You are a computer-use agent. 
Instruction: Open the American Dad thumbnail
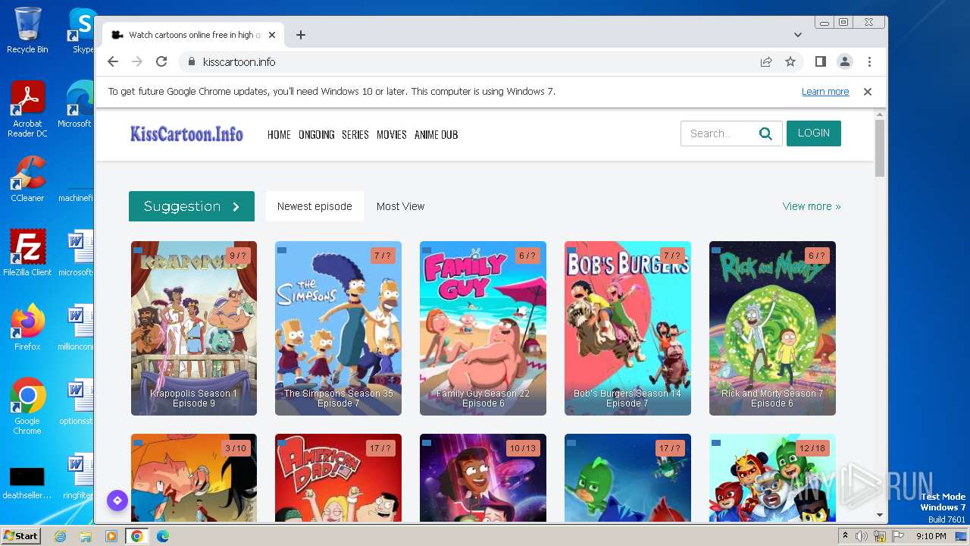pos(338,478)
